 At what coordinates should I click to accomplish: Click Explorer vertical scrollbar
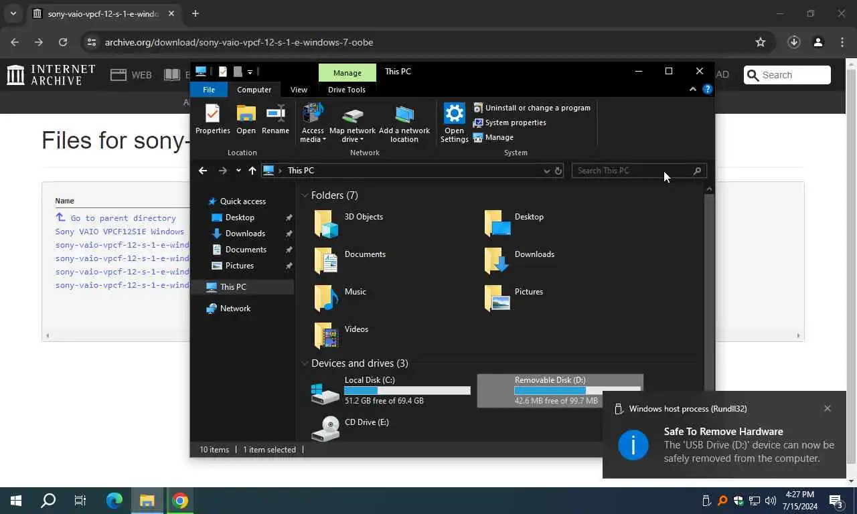click(710, 288)
